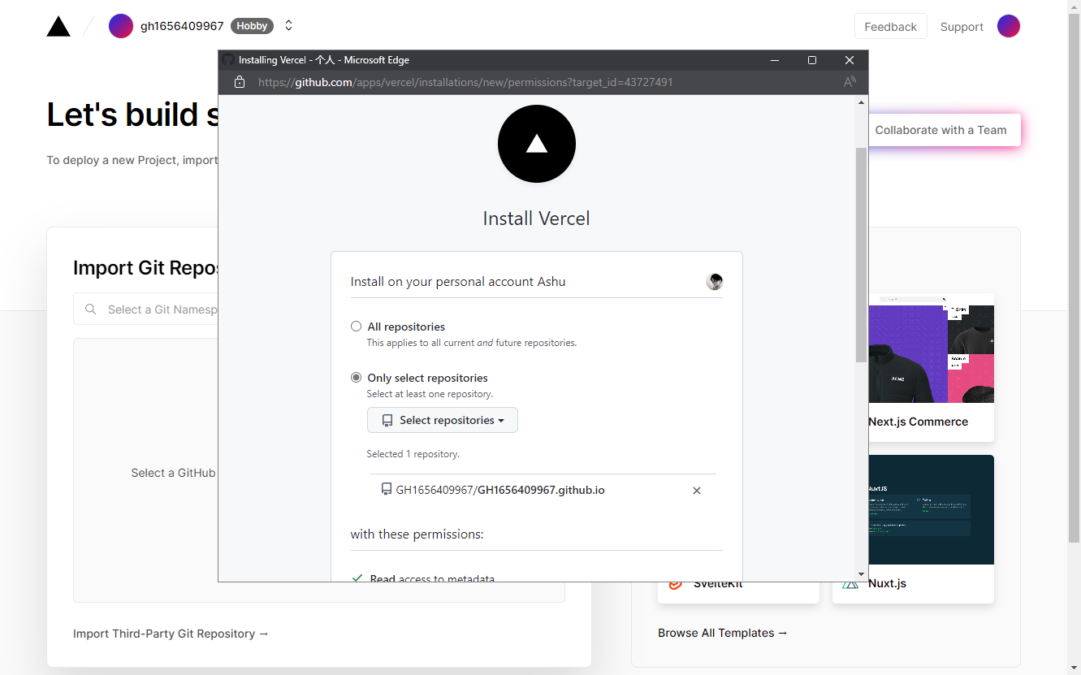Viewport: 1081px width, 675px height.
Task: Click the repository icon beside GH1656409967.github.io
Action: pyautogui.click(x=387, y=490)
